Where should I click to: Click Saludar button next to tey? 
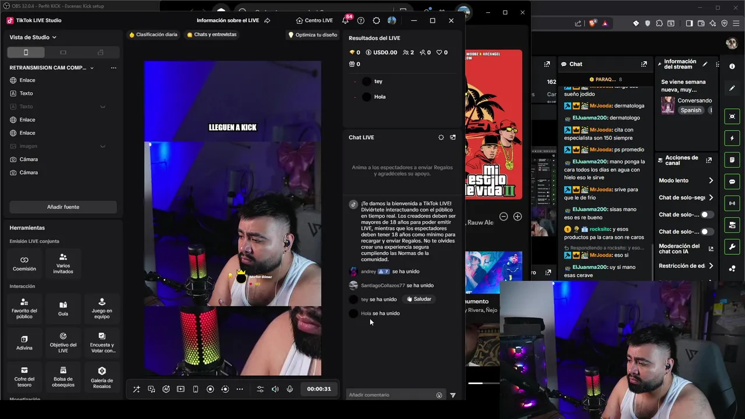(x=419, y=299)
